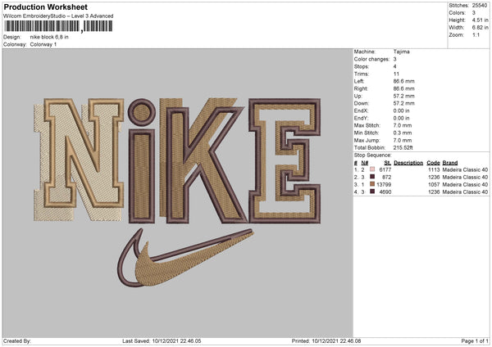Click the Tajima machine value

coord(402,52)
